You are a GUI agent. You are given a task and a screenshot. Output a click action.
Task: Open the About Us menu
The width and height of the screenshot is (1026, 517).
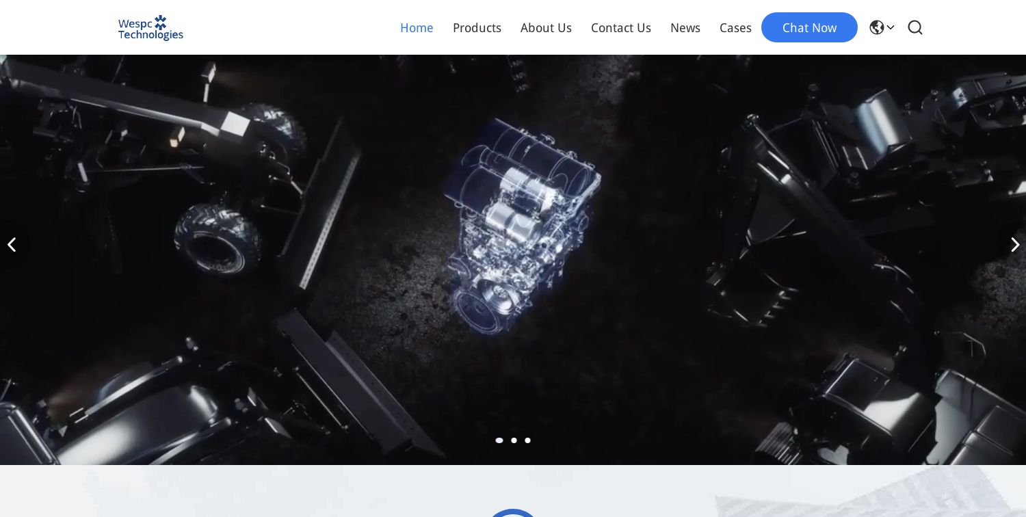tap(546, 27)
